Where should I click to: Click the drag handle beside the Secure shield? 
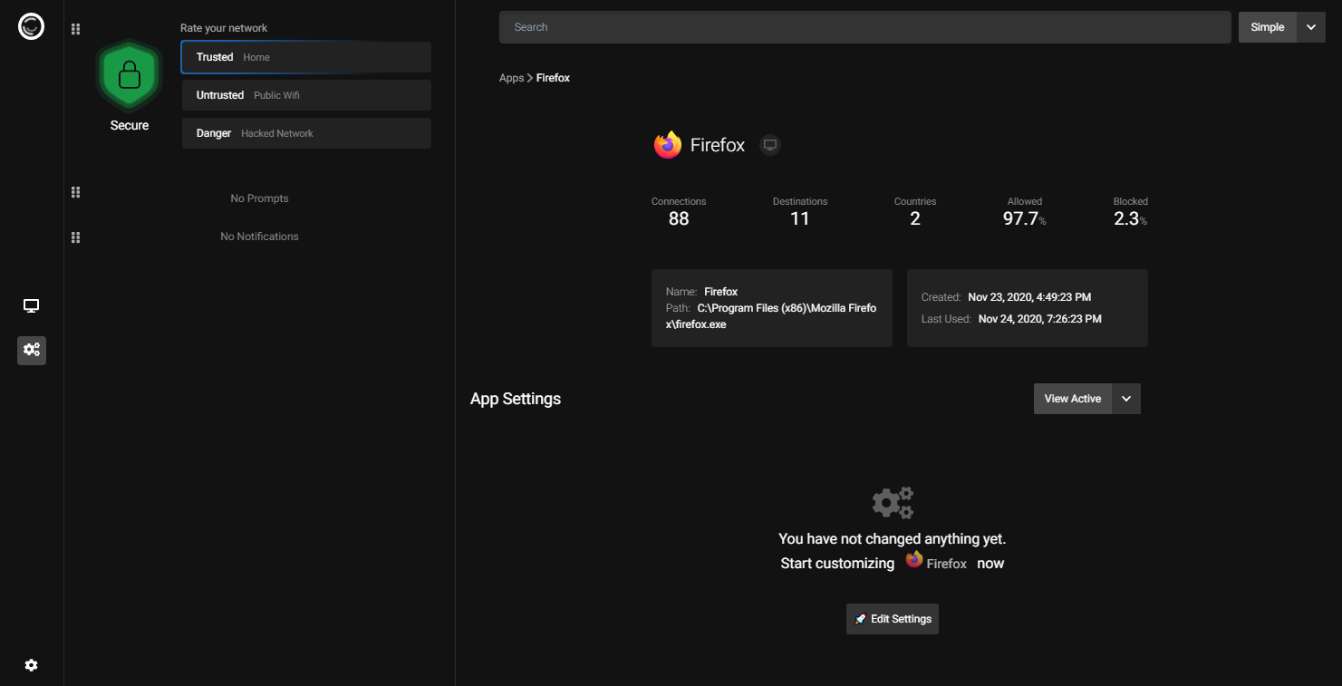tap(76, 29)
